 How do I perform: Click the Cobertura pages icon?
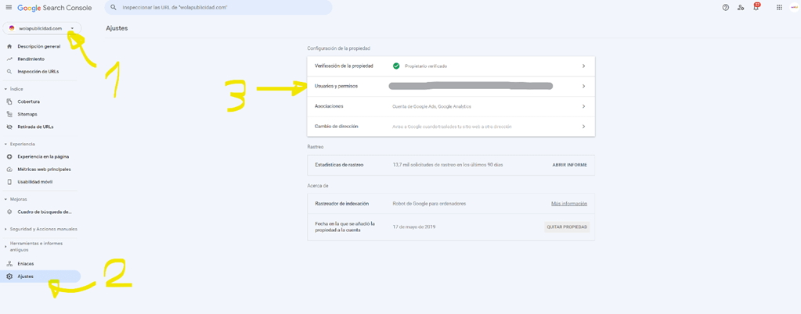9,102
